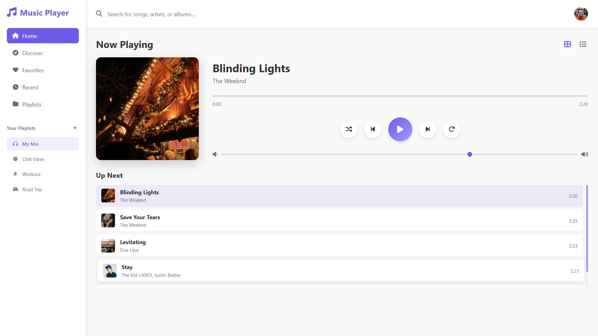598x336 pixels.
Task: Open the user profile avatar
Action: click(x=581, y=14)
